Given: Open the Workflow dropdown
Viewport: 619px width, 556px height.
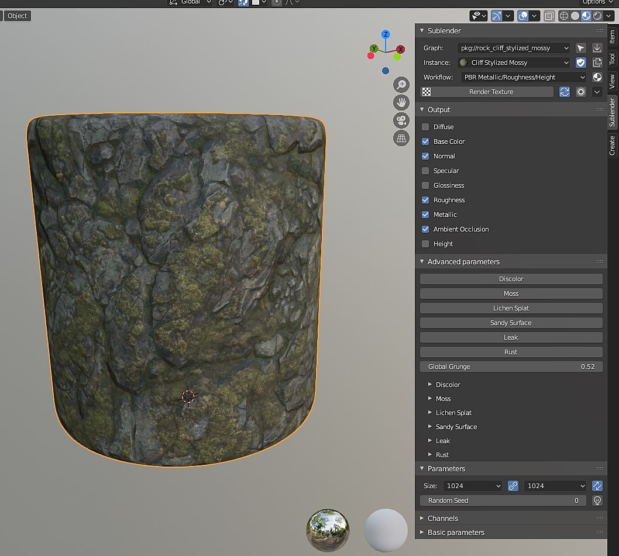Looking at the screenshot, I should [523, 77].
